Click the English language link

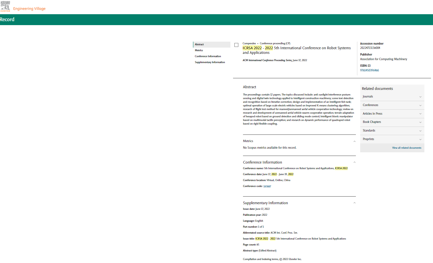(x=259, y=221)
